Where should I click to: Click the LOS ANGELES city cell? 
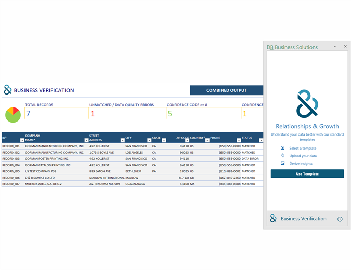(x=134, y=153)
